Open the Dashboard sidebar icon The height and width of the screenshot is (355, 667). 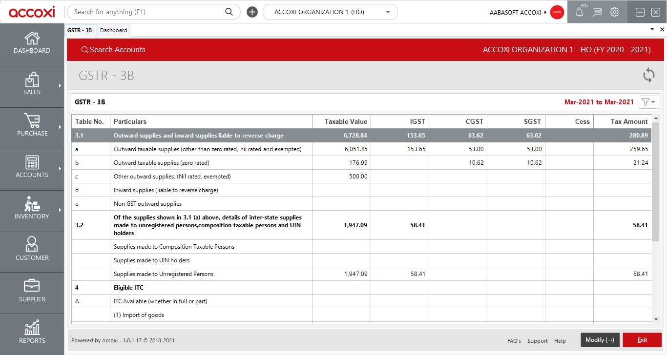32,43
